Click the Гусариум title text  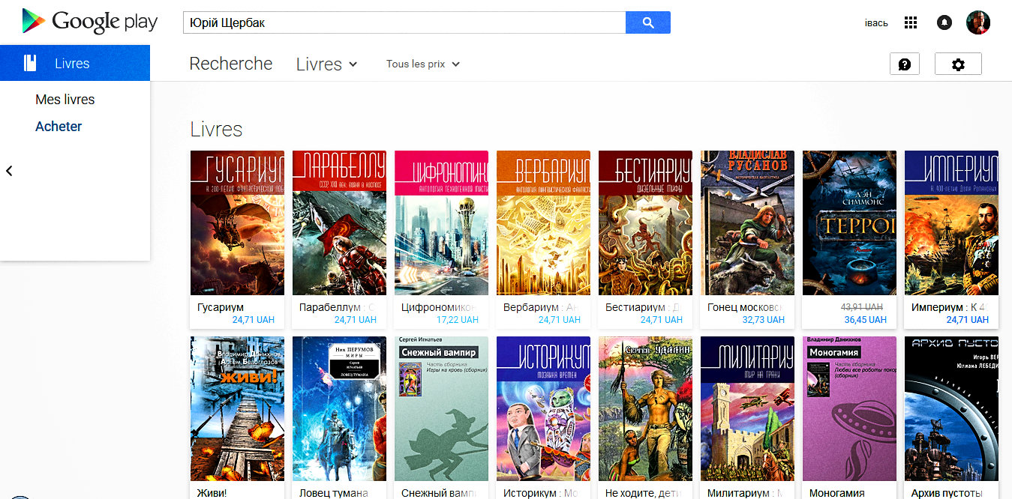(x=221, y=307)
